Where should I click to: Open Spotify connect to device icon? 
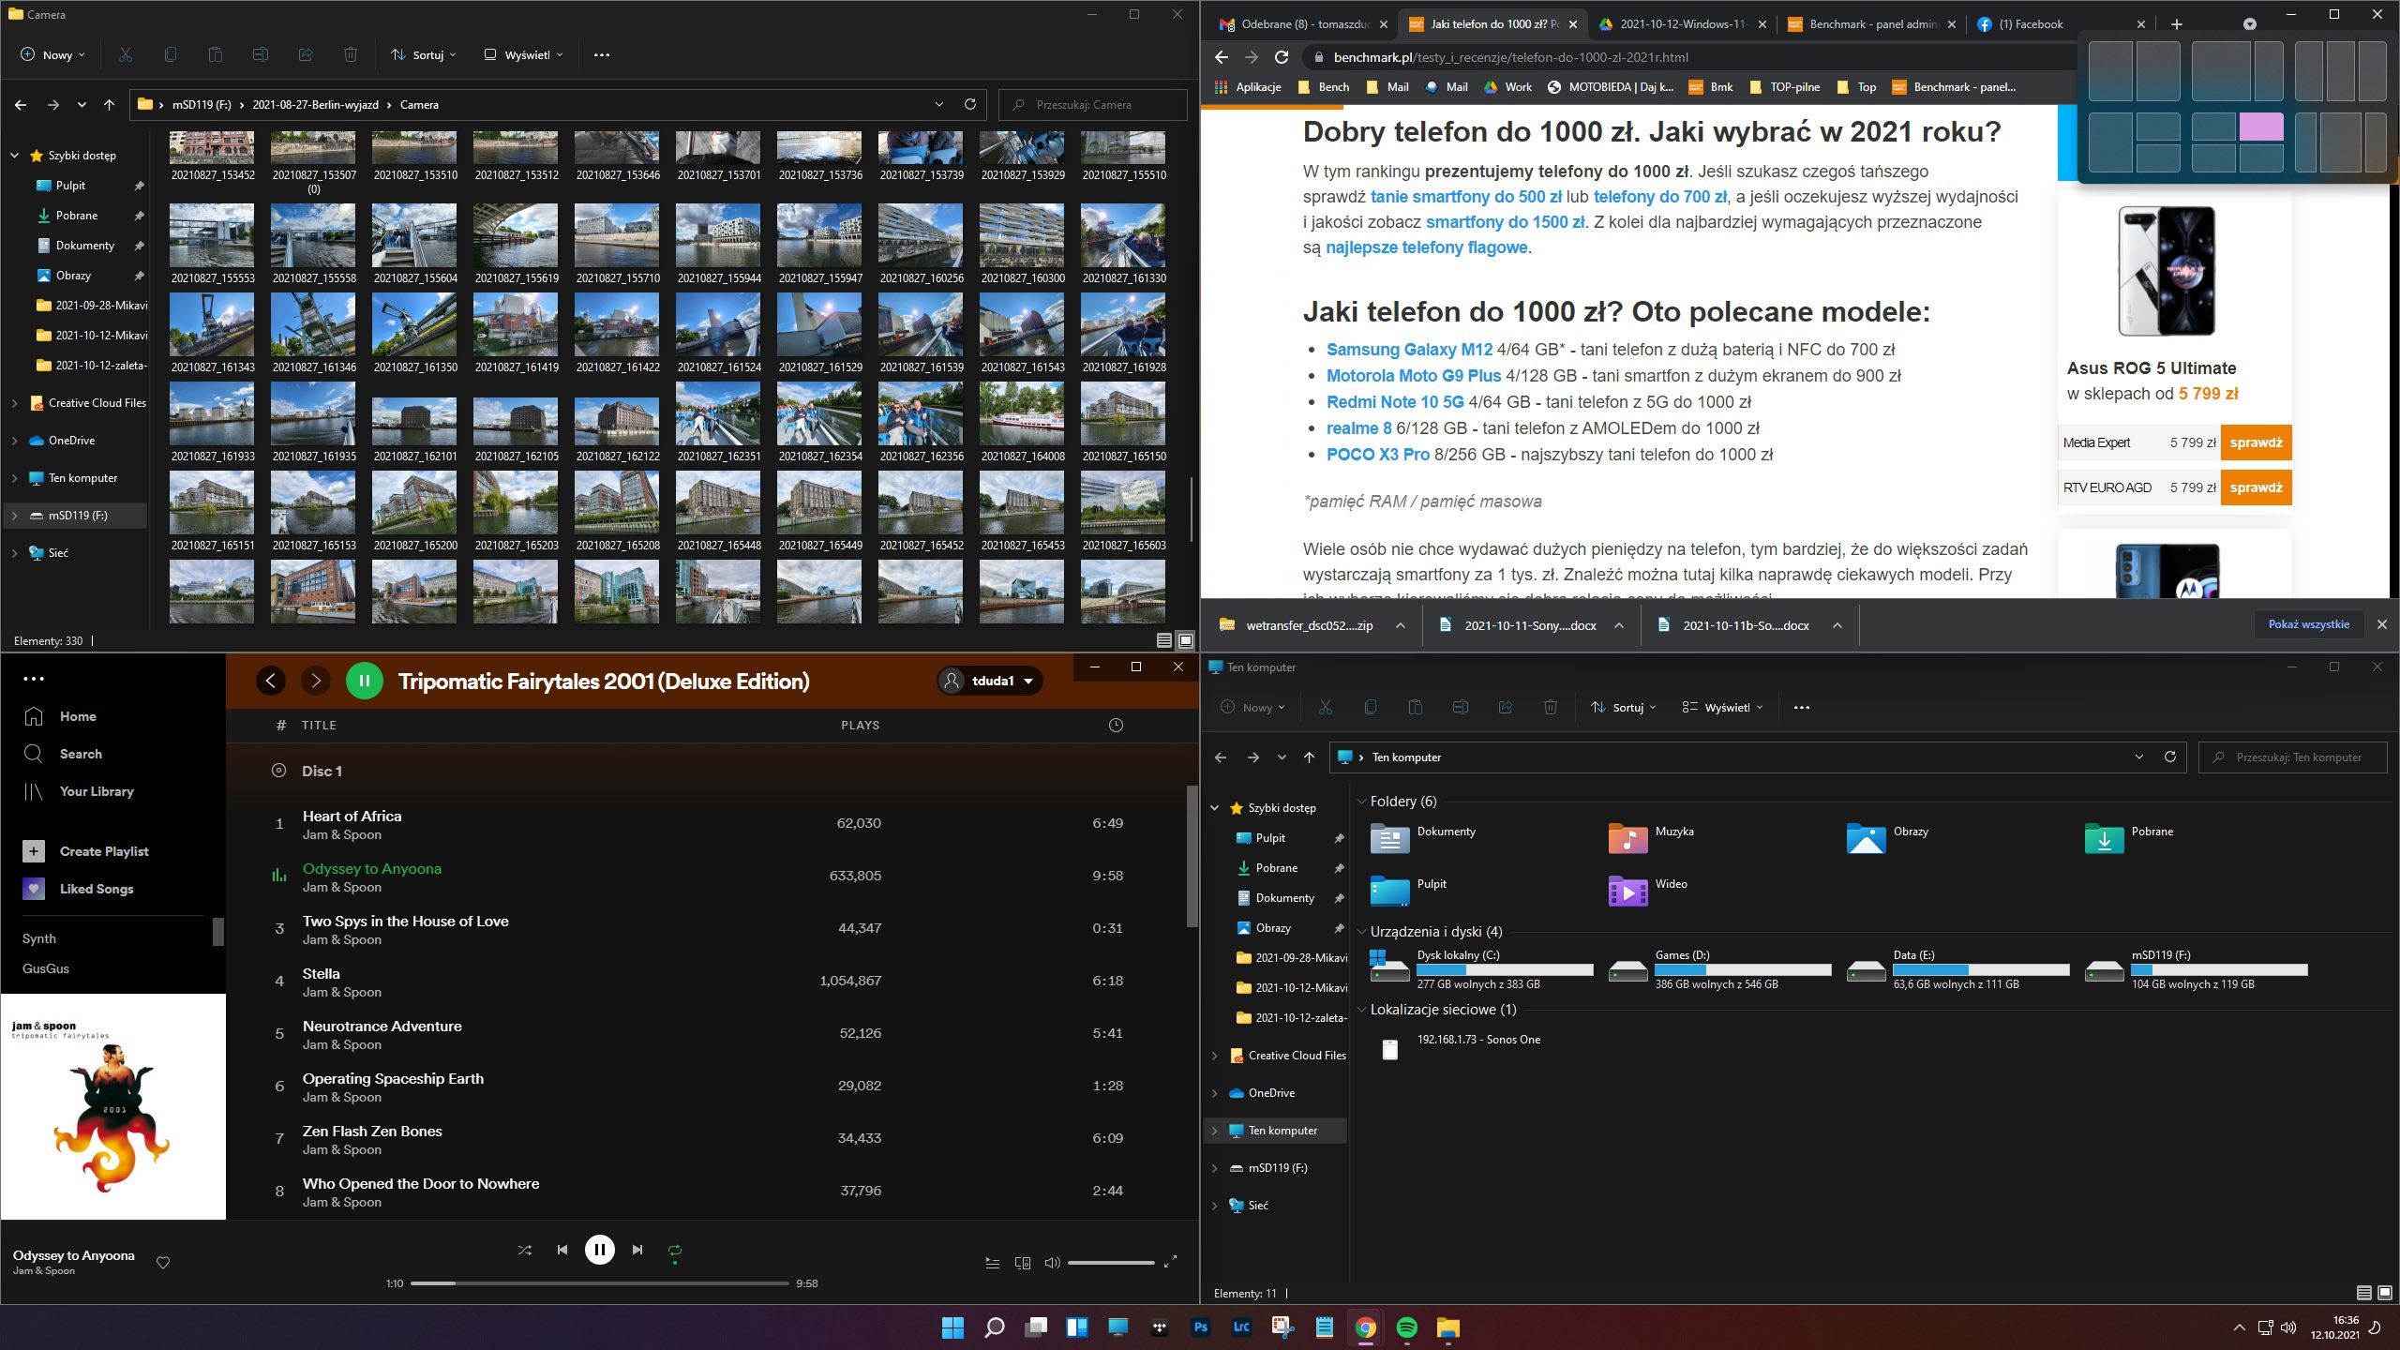(1023, 1263)
